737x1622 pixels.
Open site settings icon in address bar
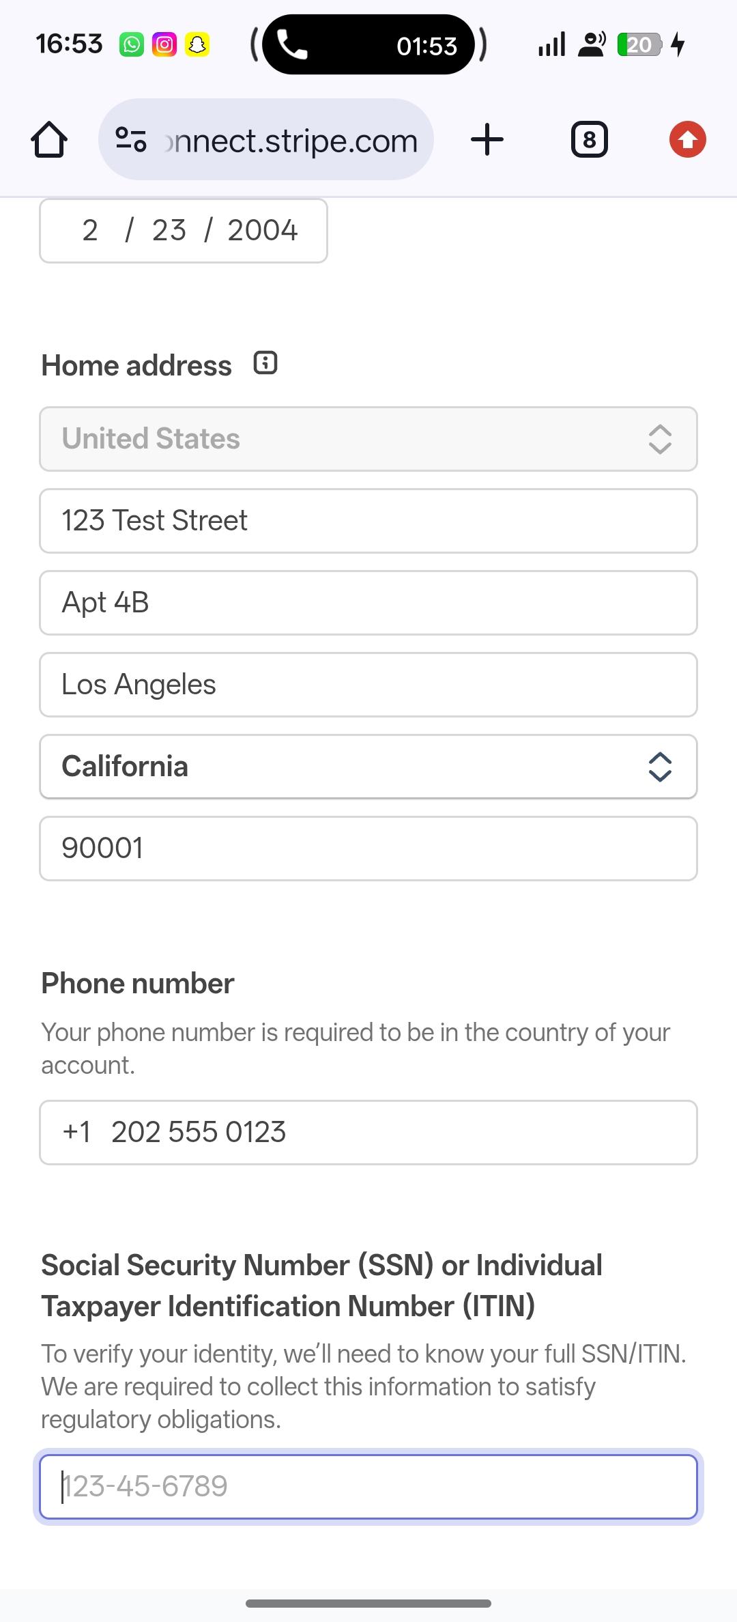(130, 140)
